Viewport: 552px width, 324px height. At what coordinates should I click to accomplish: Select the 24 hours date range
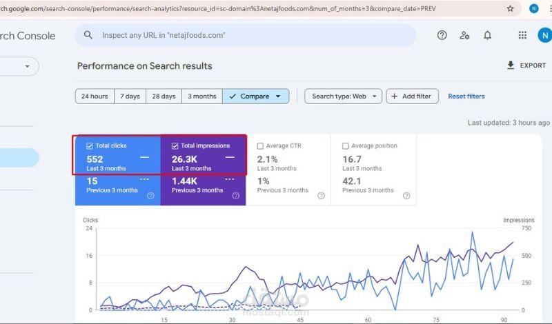[95, 96]
